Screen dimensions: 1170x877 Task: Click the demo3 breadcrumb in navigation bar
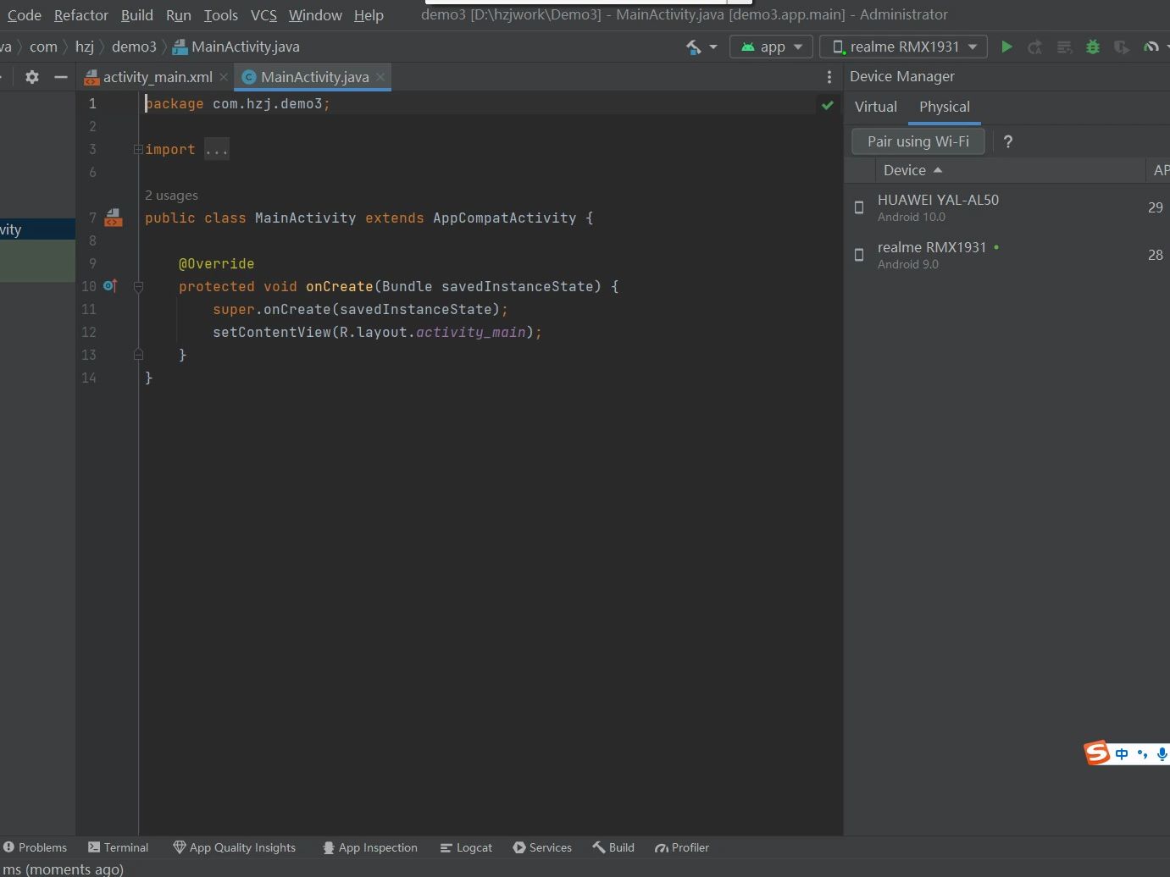pyautogui.click(x=134, y=47)
